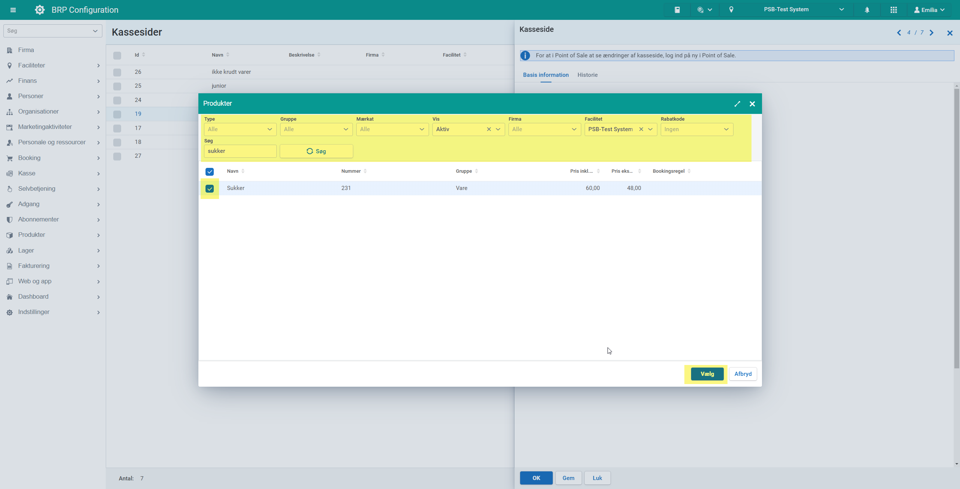Save with the Gem button
Image resolution: width=960 pixels, height=489 pixels.
point(568,478)
